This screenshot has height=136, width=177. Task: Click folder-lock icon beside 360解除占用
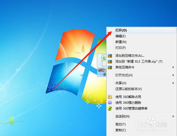[110, 97]
